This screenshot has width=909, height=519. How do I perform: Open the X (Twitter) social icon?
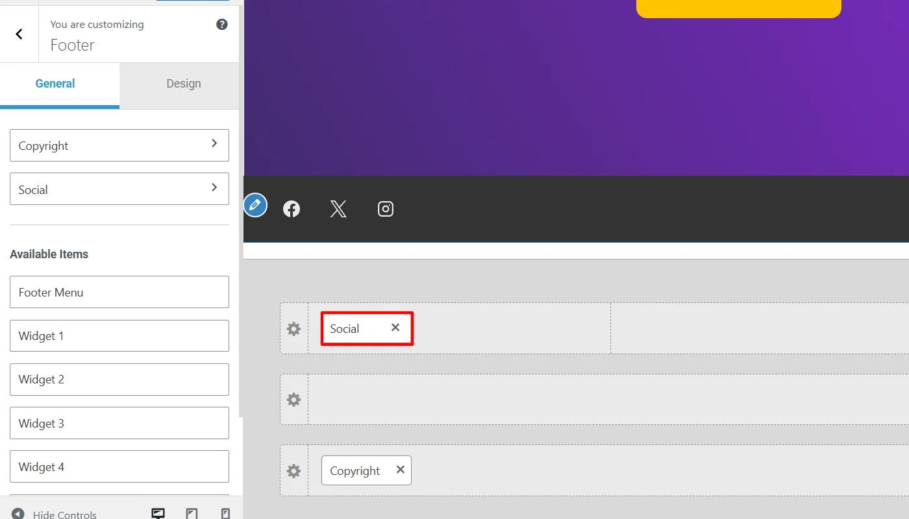click(338, 209)
